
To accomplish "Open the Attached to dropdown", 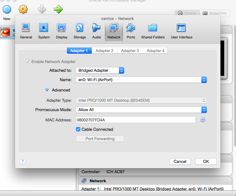I will pos(100,71).
